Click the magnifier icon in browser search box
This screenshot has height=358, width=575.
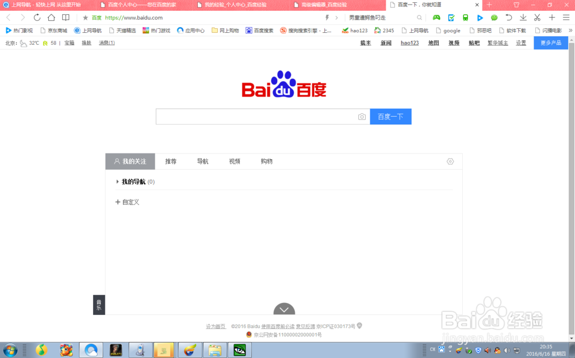point(419,18)
